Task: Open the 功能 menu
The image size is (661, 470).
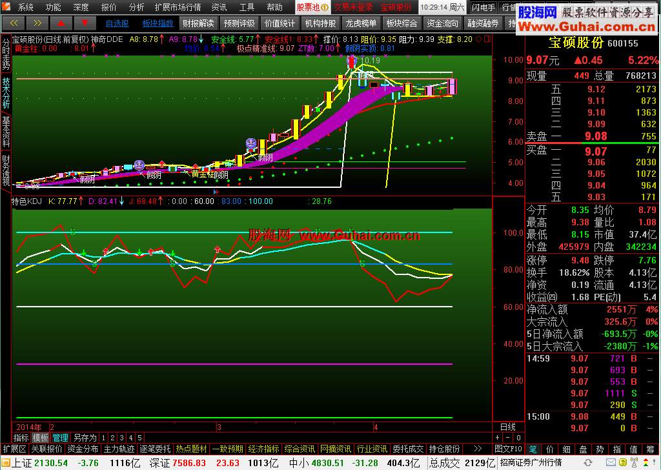Action: [53, 7]
